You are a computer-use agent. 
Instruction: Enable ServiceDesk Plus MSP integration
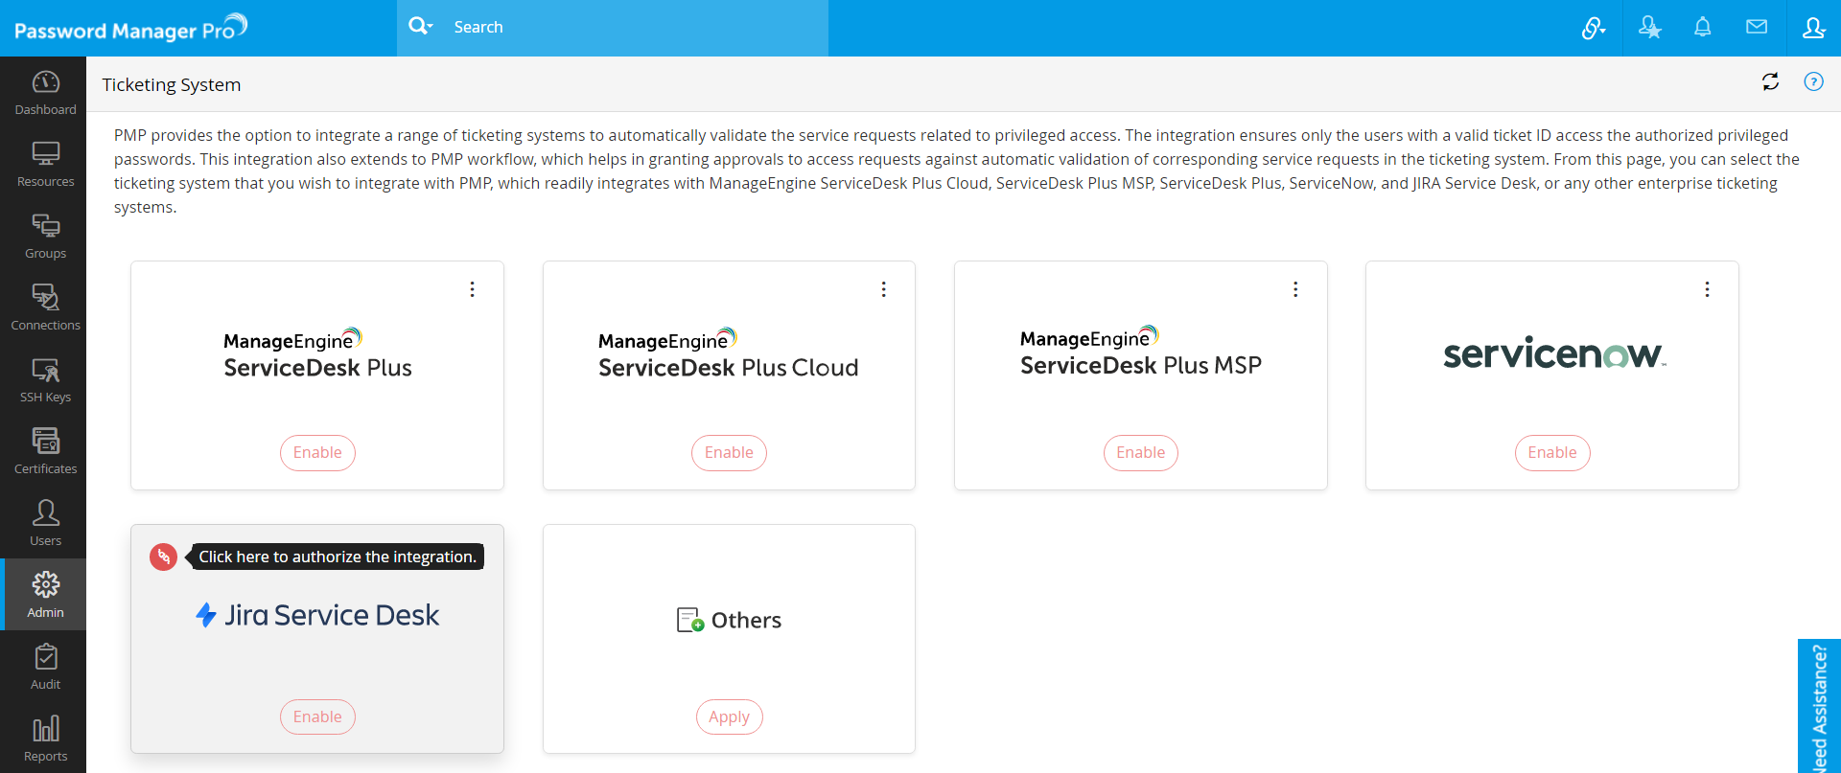click(x=1141, y=453)
